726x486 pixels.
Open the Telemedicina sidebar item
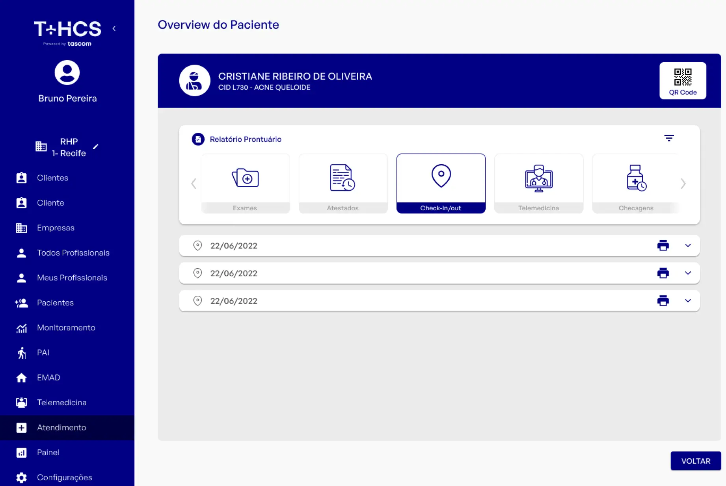point(67,403)
